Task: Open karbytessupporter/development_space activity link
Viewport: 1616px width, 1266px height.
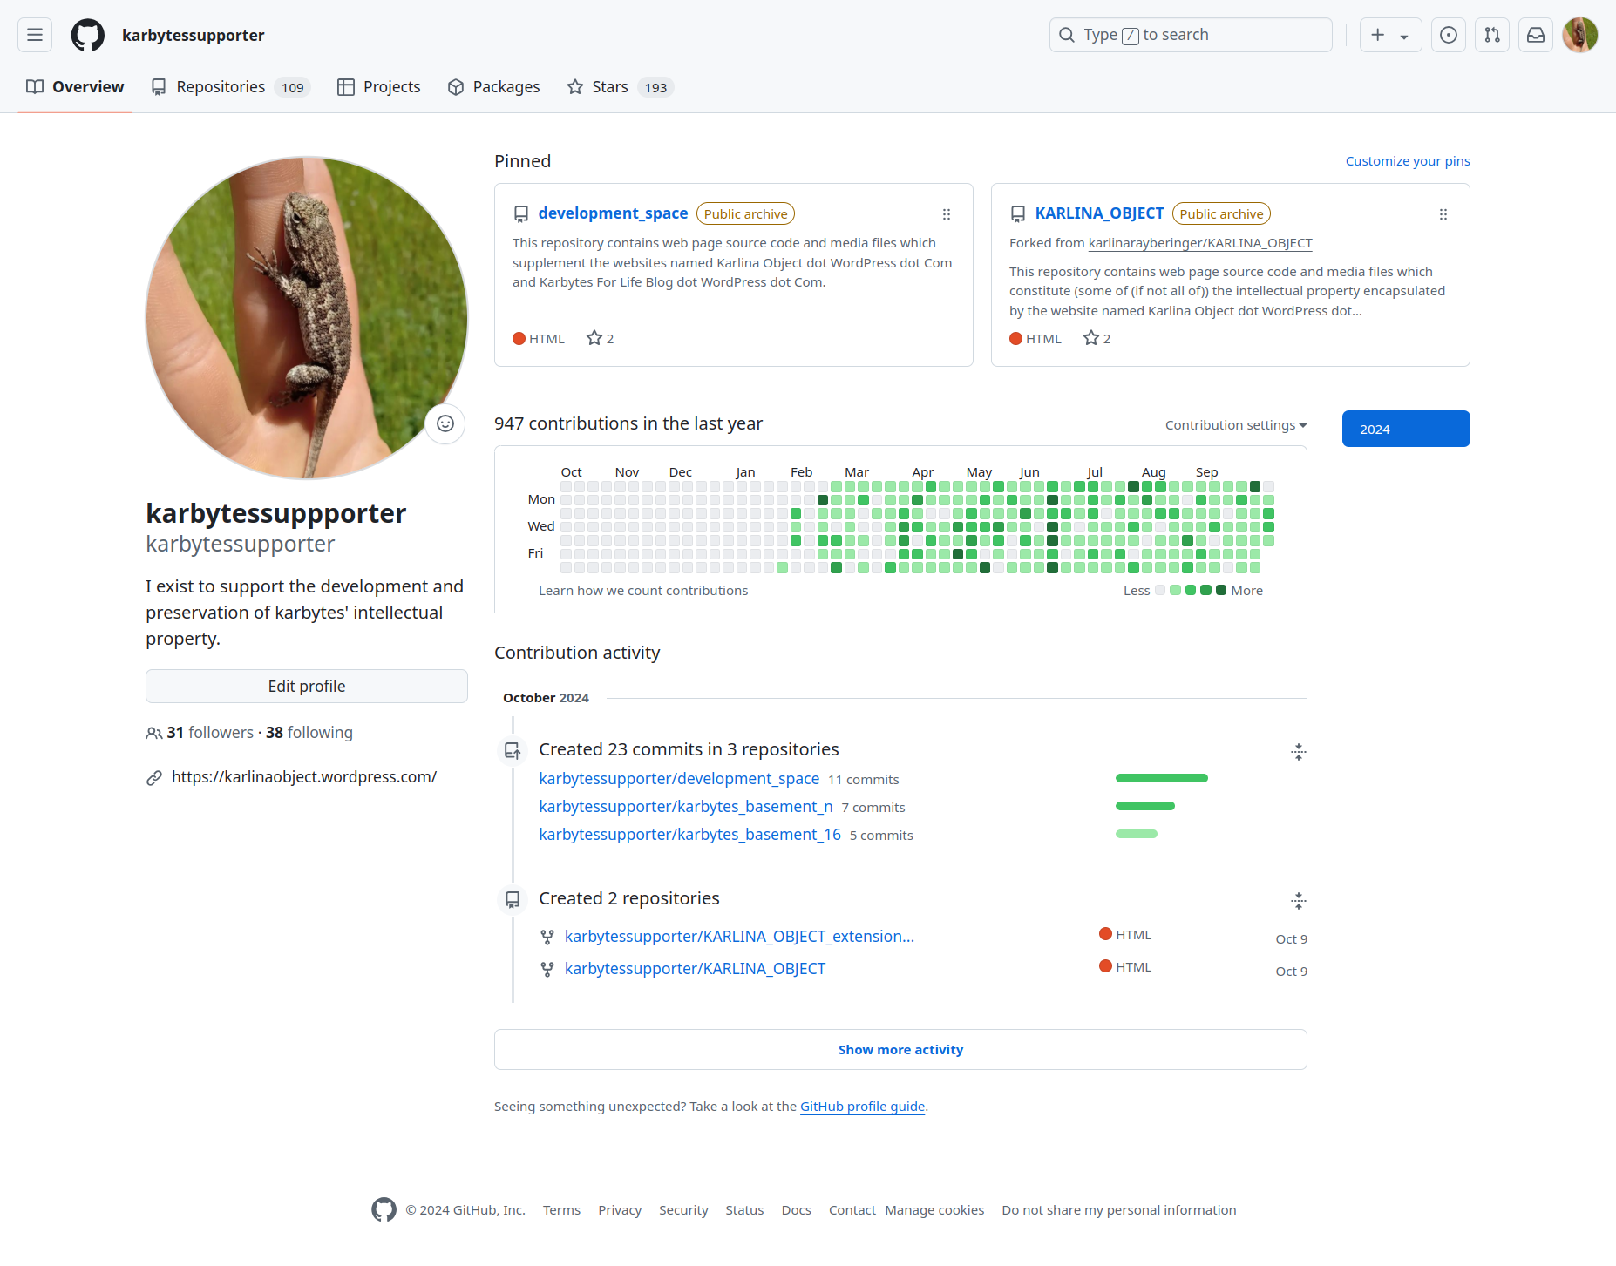Action: [x=679, y=779]
